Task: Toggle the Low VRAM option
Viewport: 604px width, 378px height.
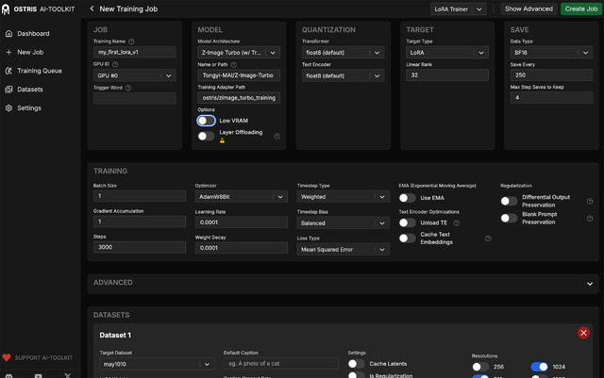Action: 206,121
